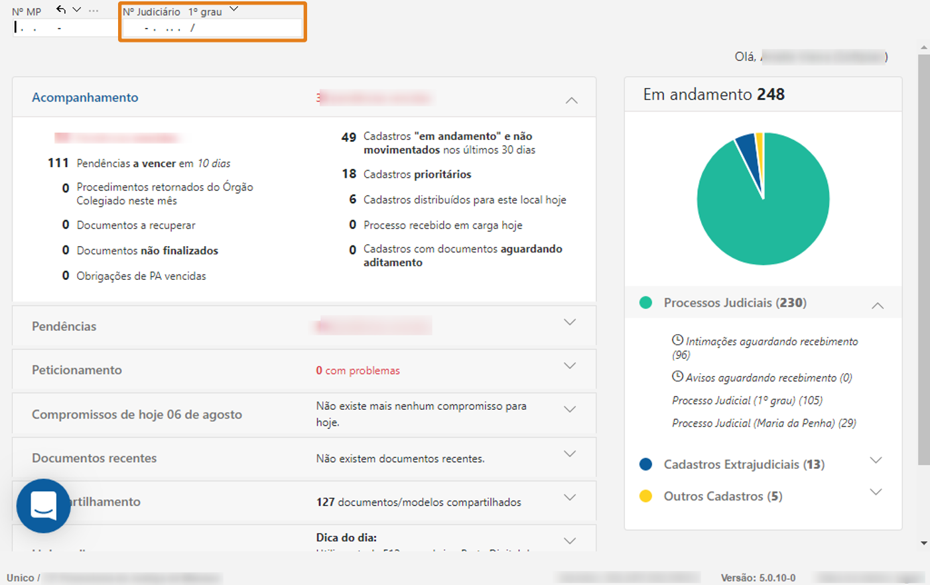Viewport: 930px width, 585px height.
Task: Expand the Peticionamento section
Action: 570,366
